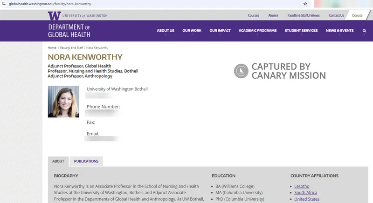Expand the Student Services menu
Screen dimensions: 373x203
301,31
